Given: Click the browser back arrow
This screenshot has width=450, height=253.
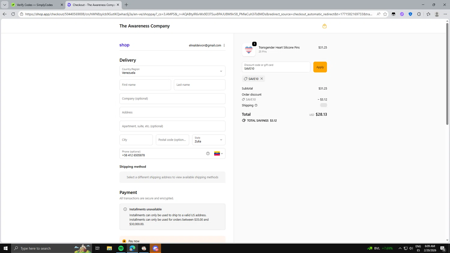Looking at the screenshot, I should pyautogui.click(x=4, y=14).
